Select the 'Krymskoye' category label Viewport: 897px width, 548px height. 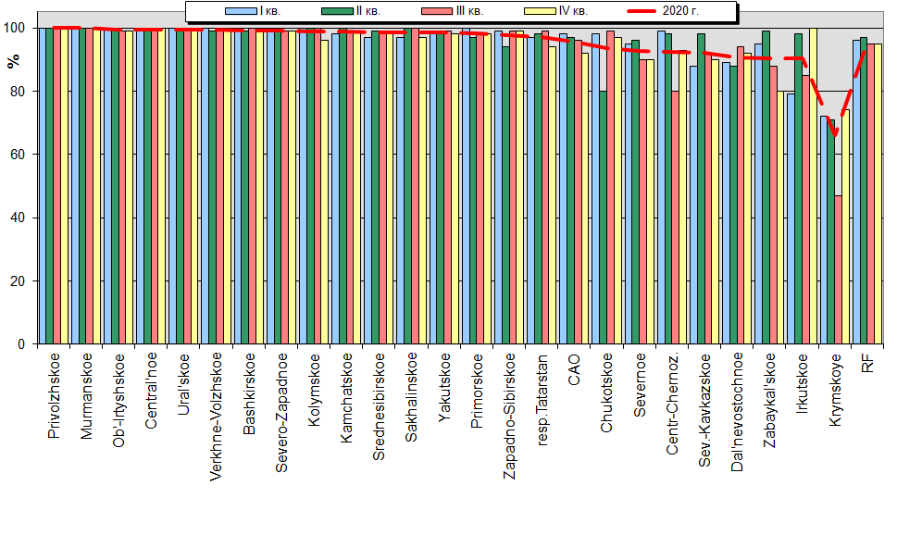click(x=835, y=390)
